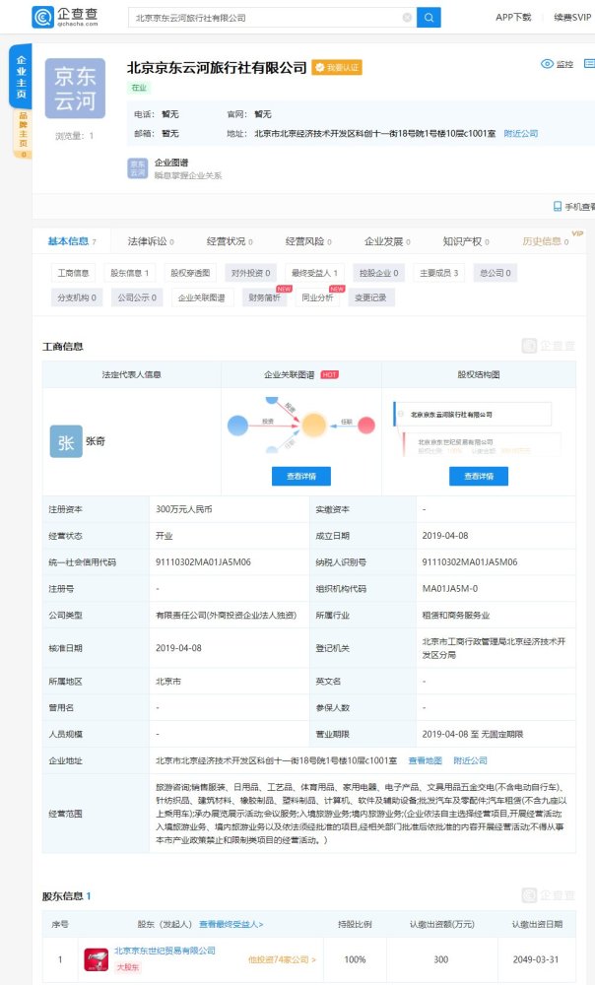Click the 所属行业 value 租赁和商务服务业
595x985 pixels.
pos(456,615)
